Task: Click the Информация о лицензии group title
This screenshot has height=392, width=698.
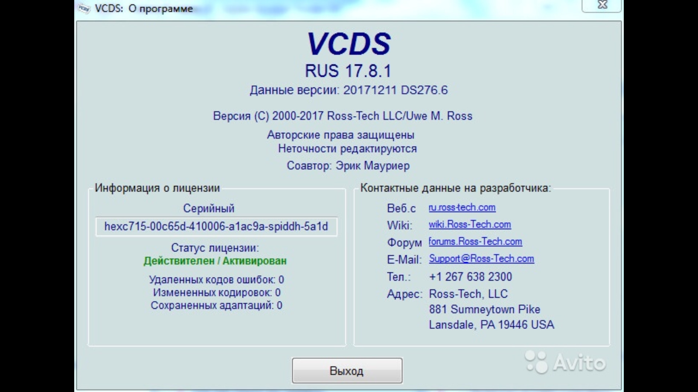Action: click(157, 188)
